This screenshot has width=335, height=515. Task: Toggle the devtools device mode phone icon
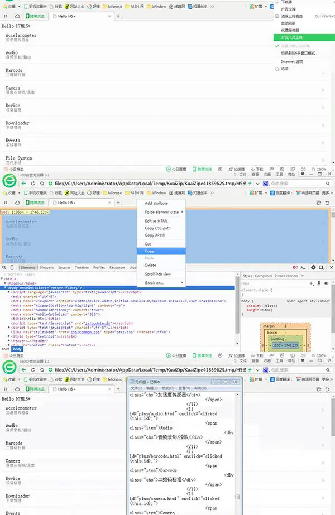(x=12, y=268)
